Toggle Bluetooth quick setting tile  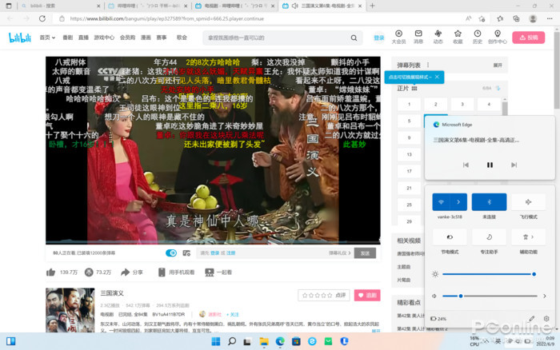pos(489,202)
